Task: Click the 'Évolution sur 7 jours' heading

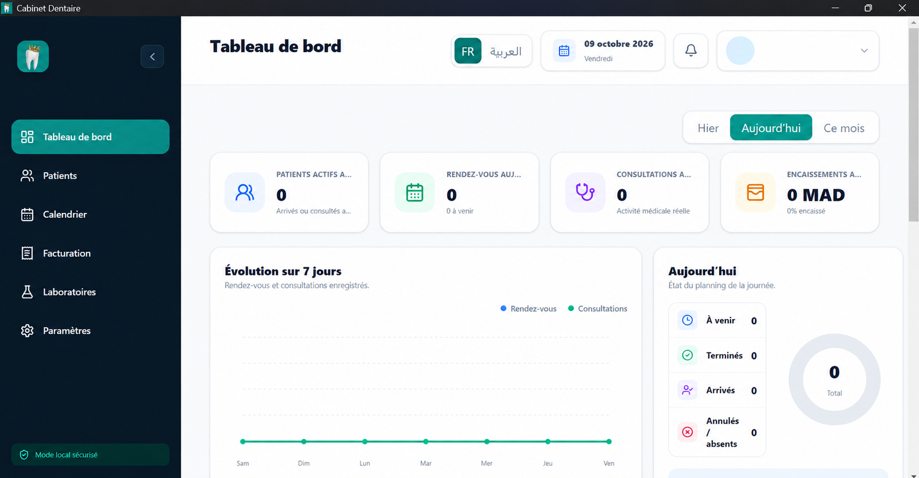Action: click(283, 271)
